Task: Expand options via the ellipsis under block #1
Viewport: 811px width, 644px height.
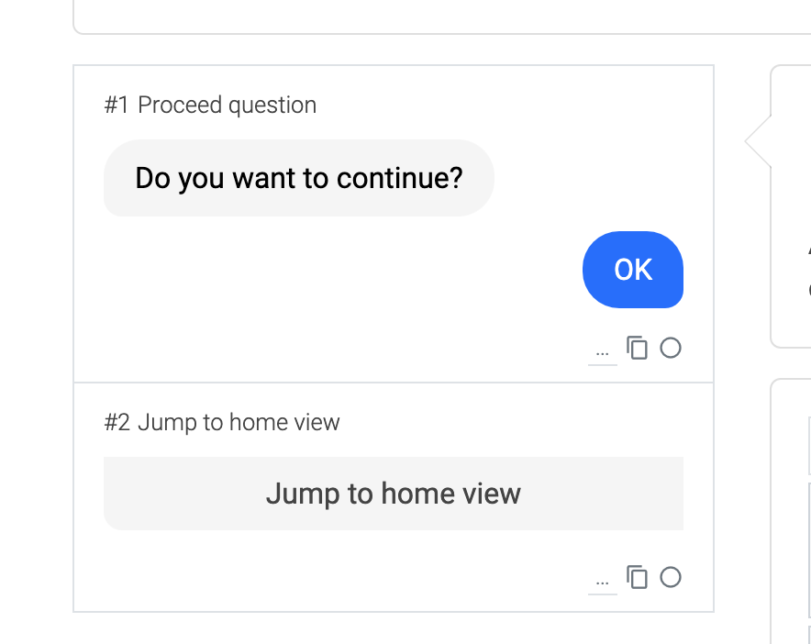Action: click(x=602, y=348)
